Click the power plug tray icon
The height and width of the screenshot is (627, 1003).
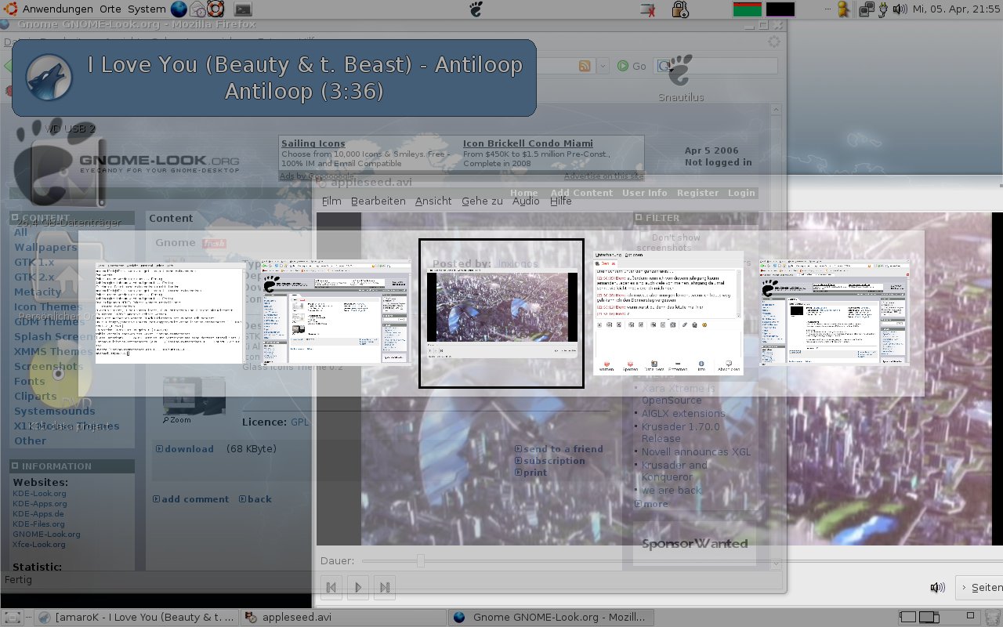(883, 9)
